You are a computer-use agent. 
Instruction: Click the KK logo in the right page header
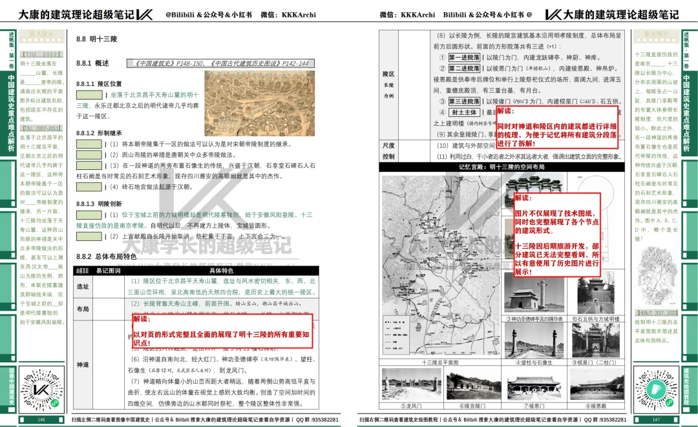coord(553,15)
